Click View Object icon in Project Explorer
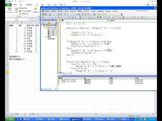Viewport: 162px width, 121px height. coord(46,23)
